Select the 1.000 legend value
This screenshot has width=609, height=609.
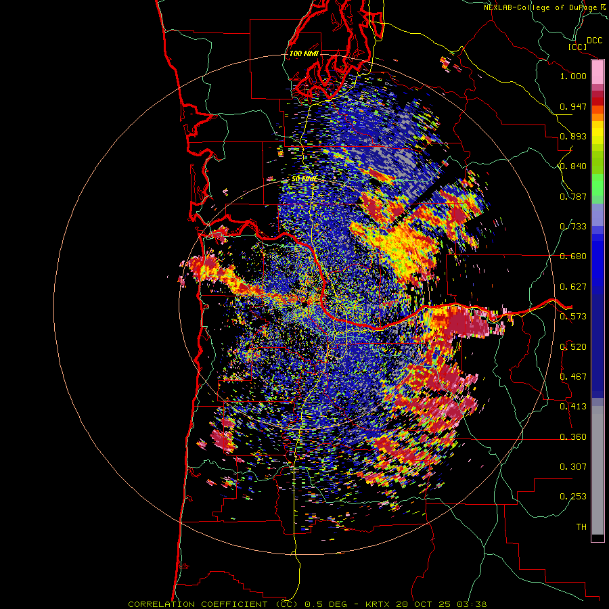click(x=573, y=76)
